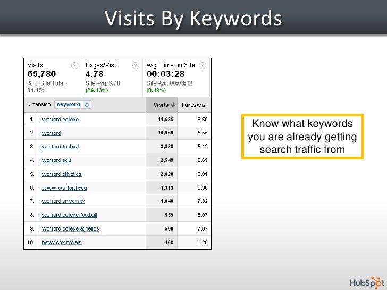This screenshot has width=387, height=290.
Task: Select the 00:03:28 average time figure
Action: point(166,74)
